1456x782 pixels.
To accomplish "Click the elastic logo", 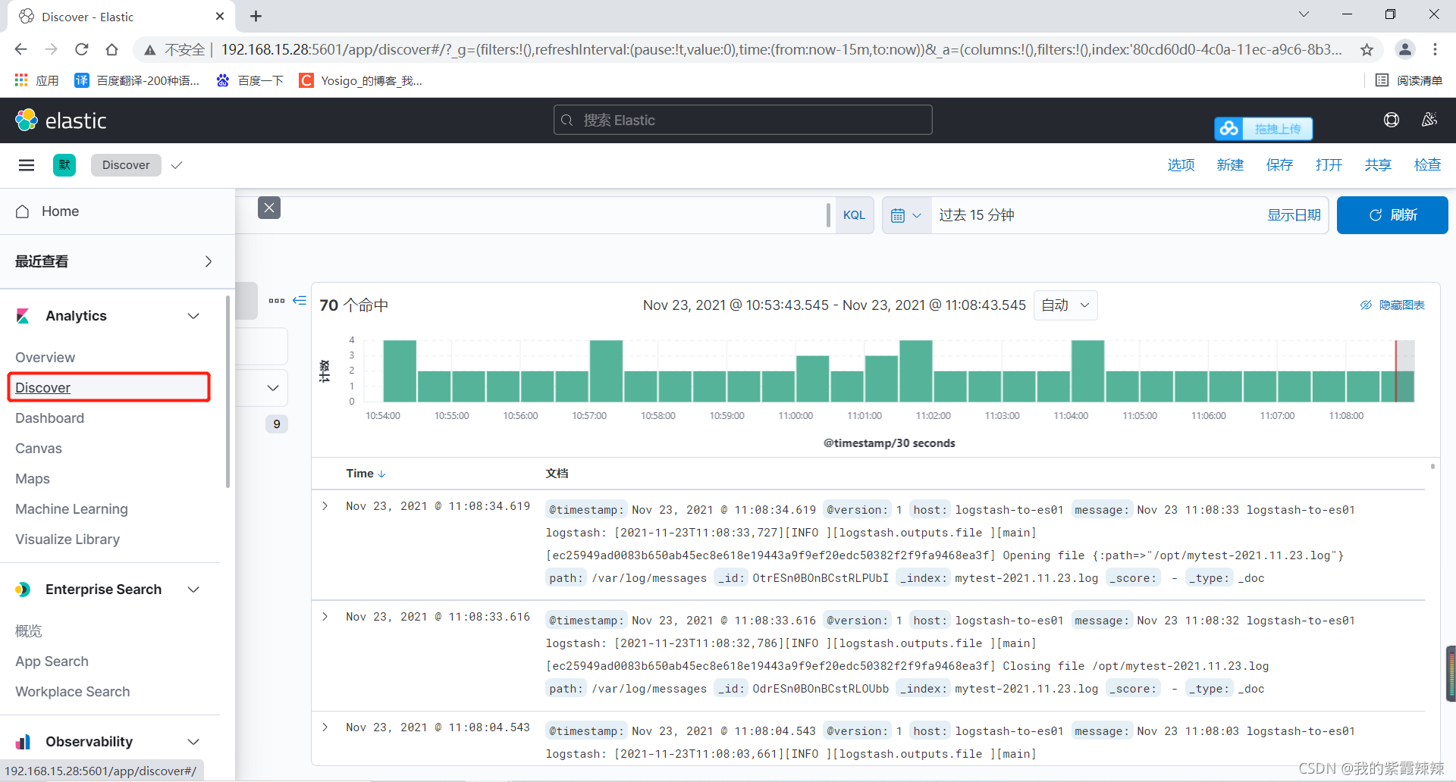I will tap(61, 120).
